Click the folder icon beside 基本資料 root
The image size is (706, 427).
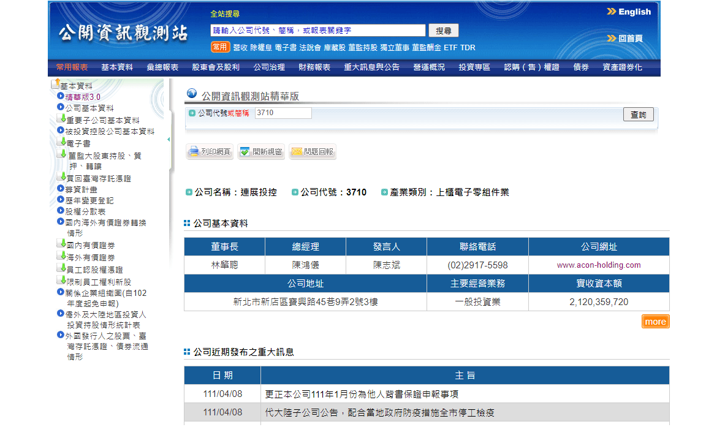point(55,84)
